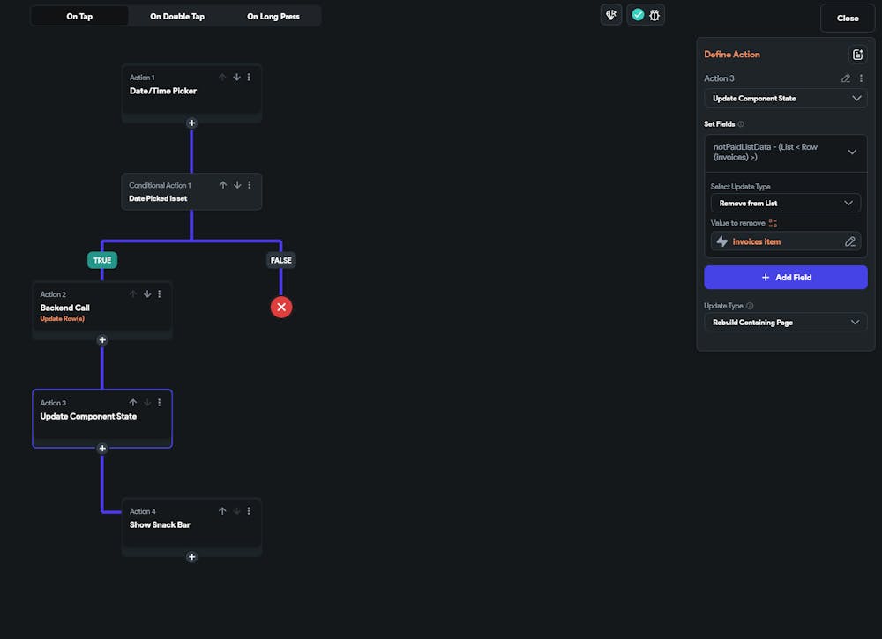
Task: Open Action 4 Show Snack Bar options
Action: click(x=250, y=511)
